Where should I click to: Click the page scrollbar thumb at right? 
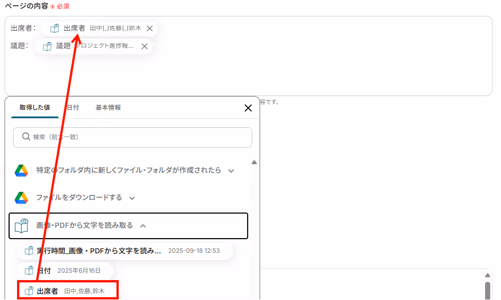coord(487,290)
